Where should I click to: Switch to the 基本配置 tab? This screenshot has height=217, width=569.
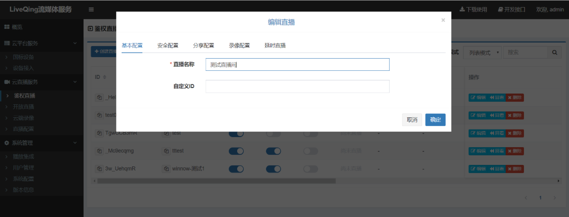click(132, 46)
